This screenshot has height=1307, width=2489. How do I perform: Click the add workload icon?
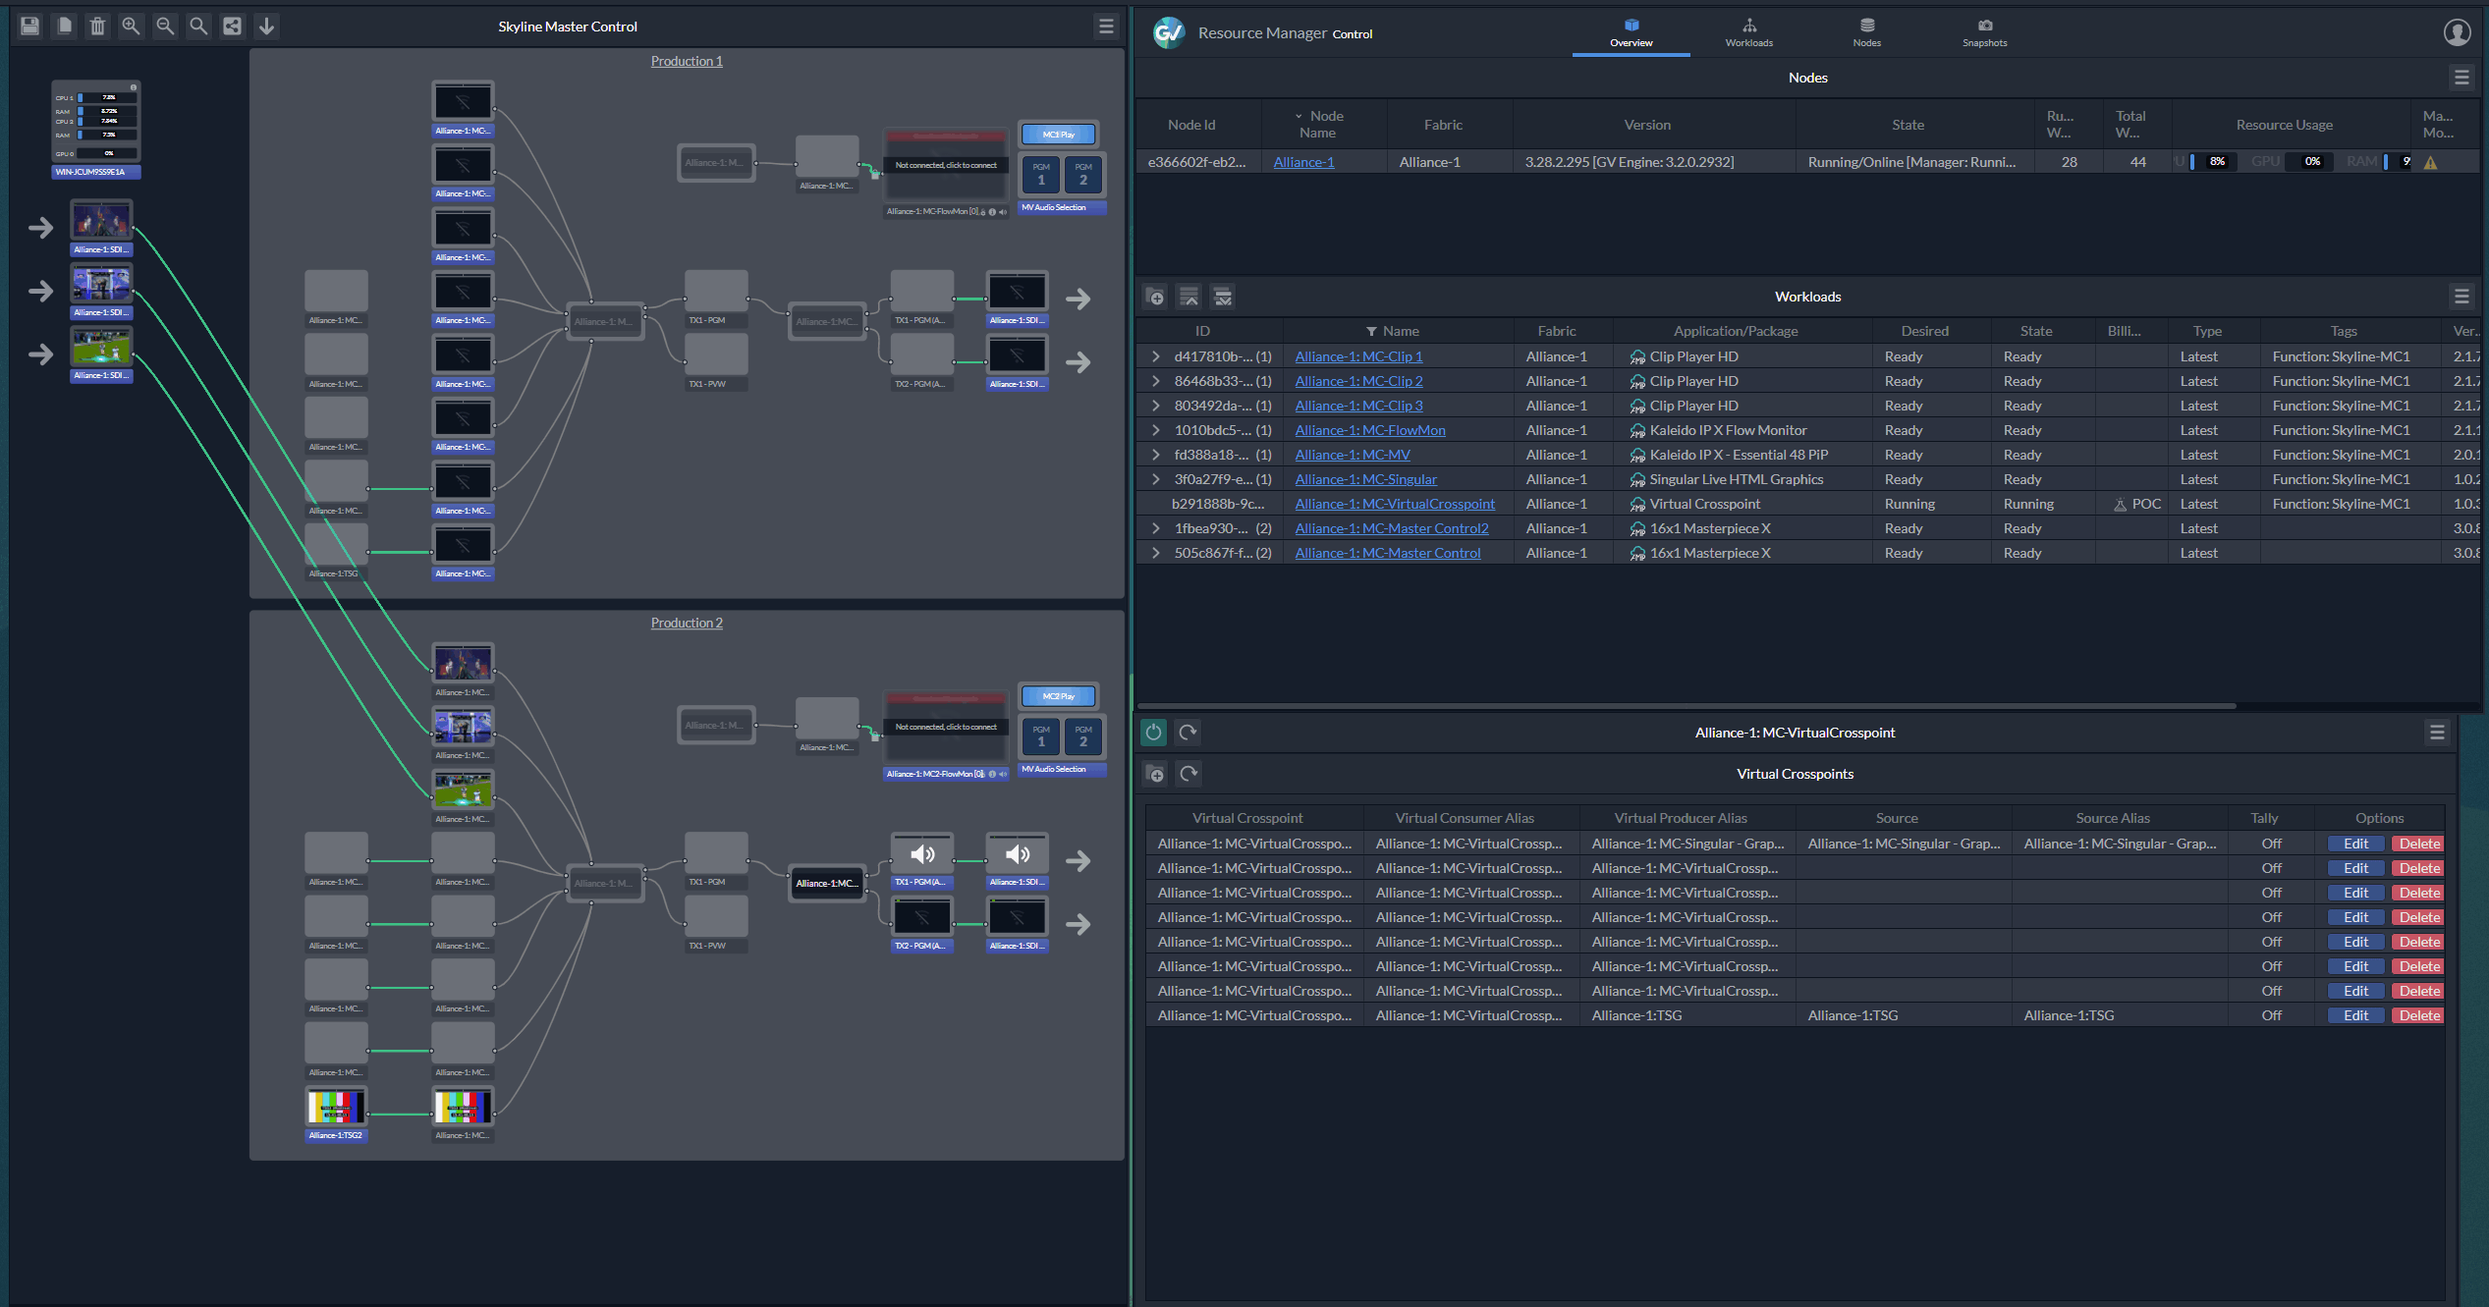coord(1156,297)
